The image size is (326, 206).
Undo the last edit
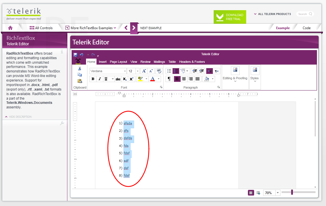pos(81,55)
